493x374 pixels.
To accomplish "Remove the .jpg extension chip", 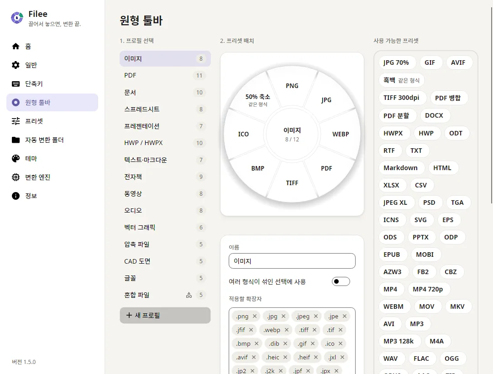I will 283,316.
